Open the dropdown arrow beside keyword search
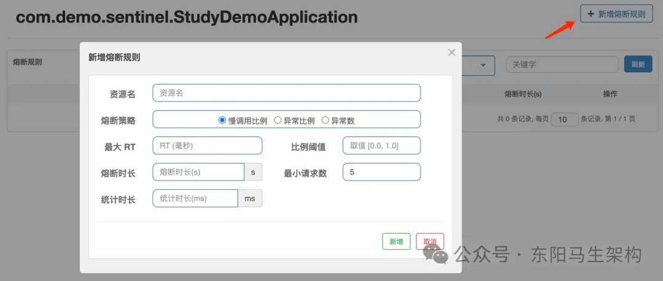Image resolution: width=663 pixels, height=281 pixels. (x=483, y=66)
